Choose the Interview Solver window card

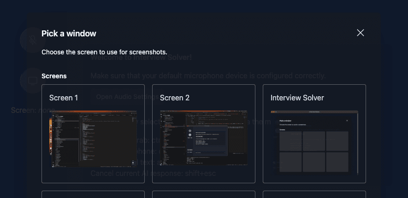[x=314, y=134]
